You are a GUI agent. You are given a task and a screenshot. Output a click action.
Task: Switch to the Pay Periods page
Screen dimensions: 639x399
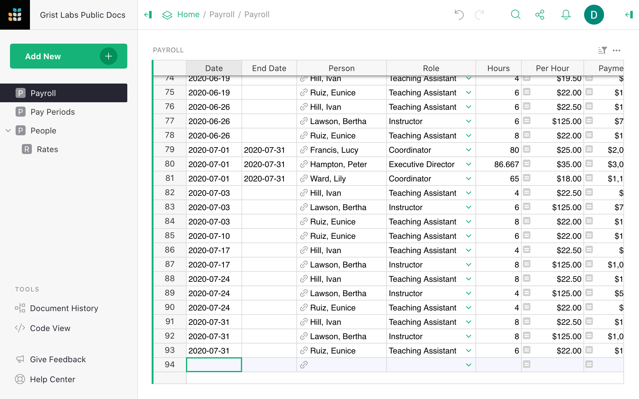(52, 112)
